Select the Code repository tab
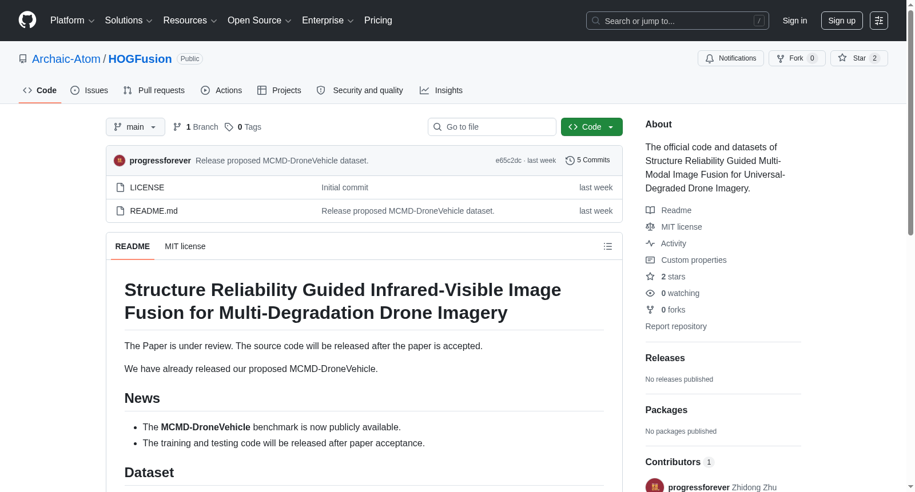Viewport: 915px width, 492px height. coord(40,90)
